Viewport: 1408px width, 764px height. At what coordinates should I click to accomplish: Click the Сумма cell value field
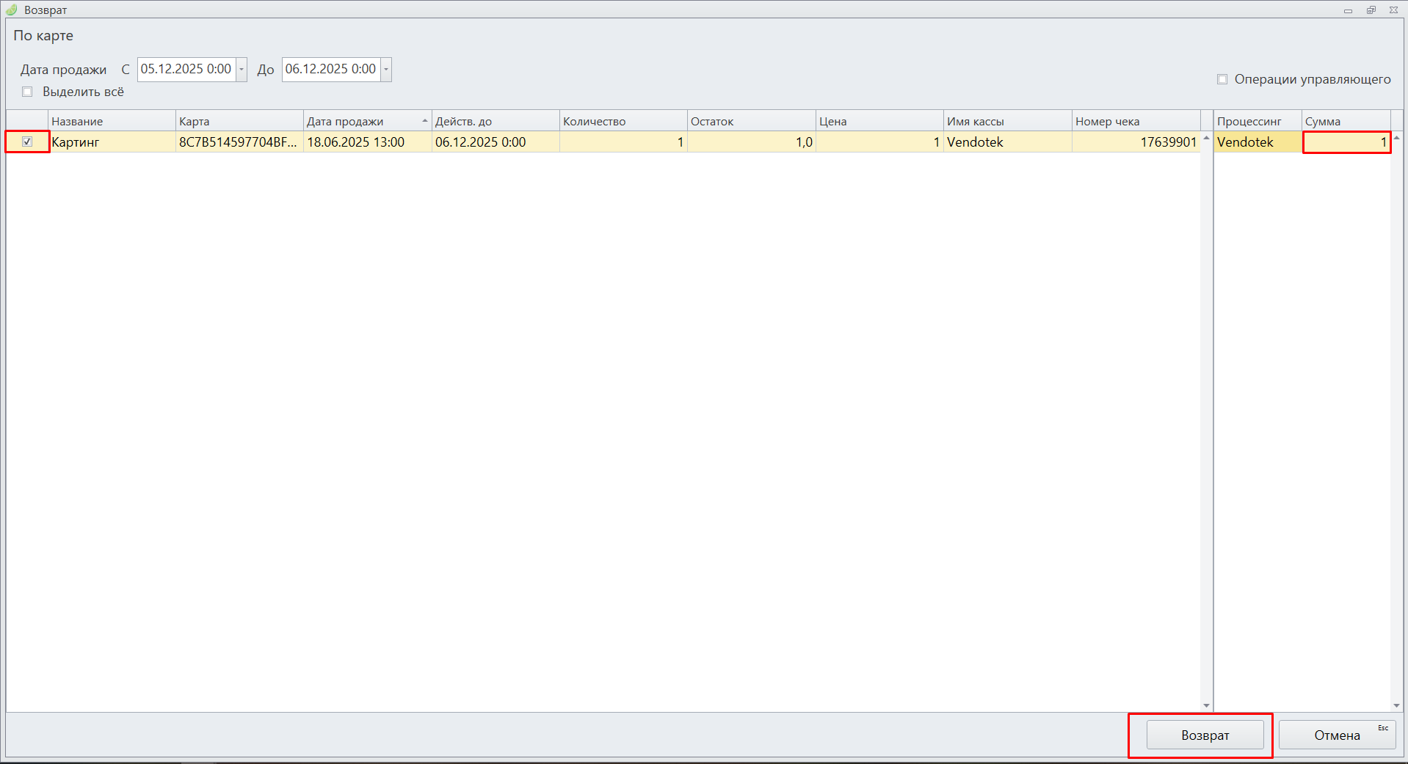(x=1346, y=142)
